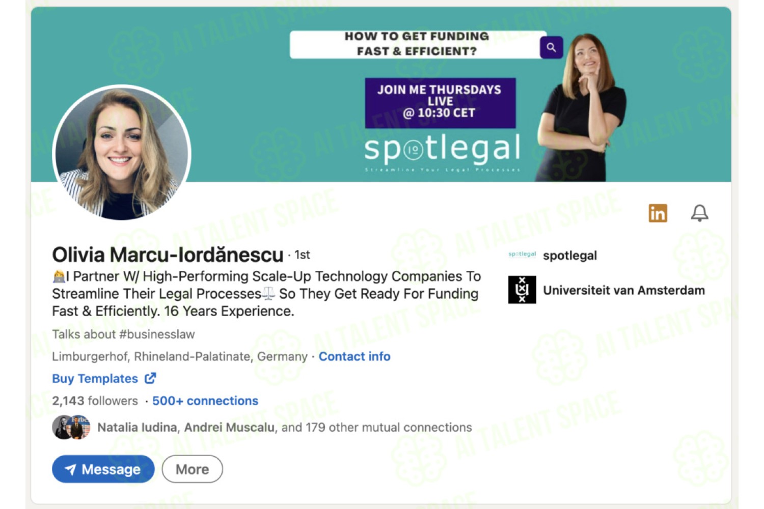Click the Olivia Marcu-Iordănescu name heading
Image resolution: width=764 pixels, height=509 pixels.
tap(168, 255)
